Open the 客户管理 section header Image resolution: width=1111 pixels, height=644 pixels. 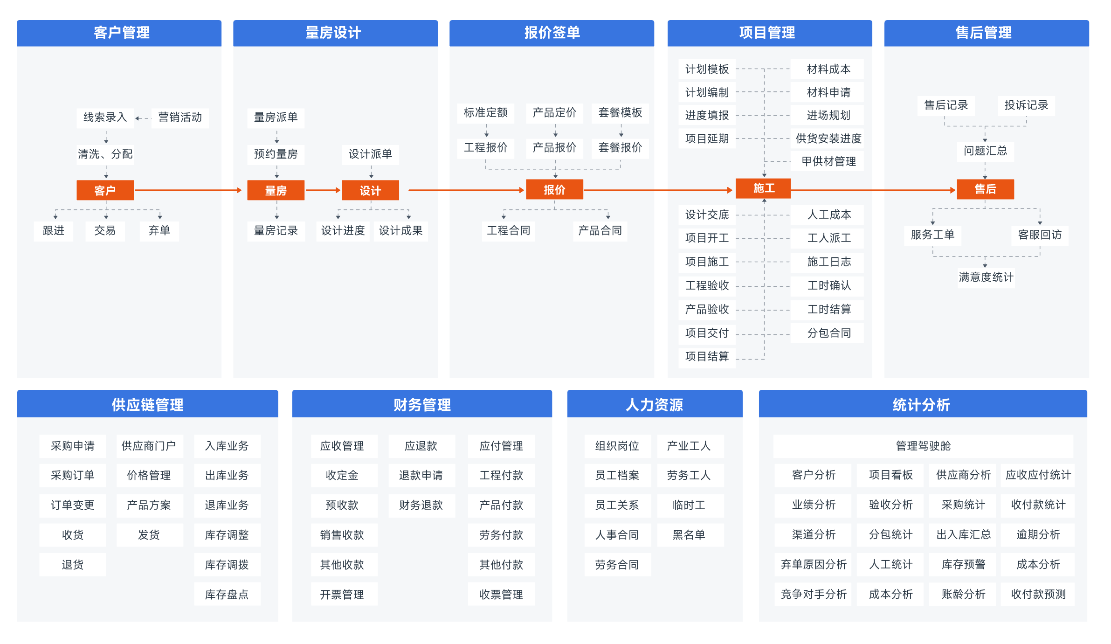coord(122,33)
